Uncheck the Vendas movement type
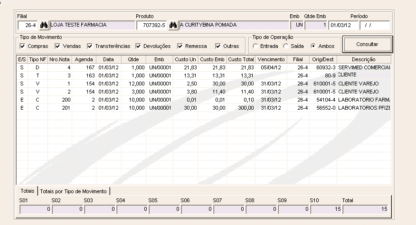 (57, 46)
